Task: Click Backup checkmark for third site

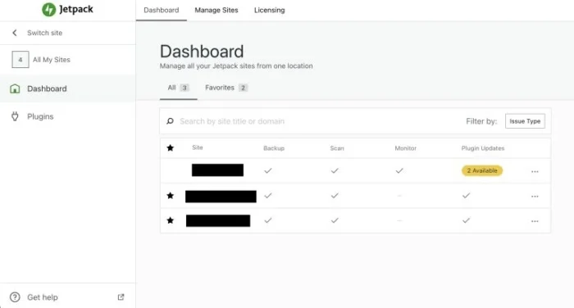Action: [268, 220]
